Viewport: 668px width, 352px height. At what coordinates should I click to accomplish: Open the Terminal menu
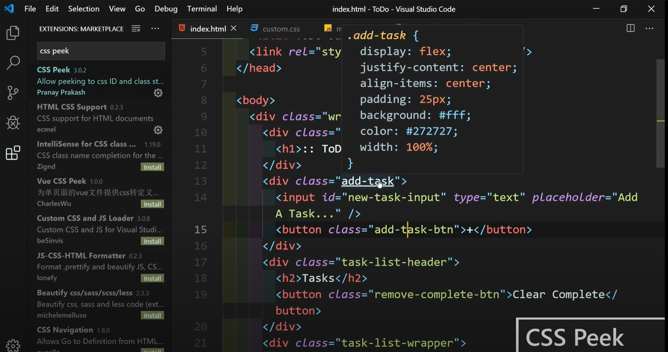[202, 9]
